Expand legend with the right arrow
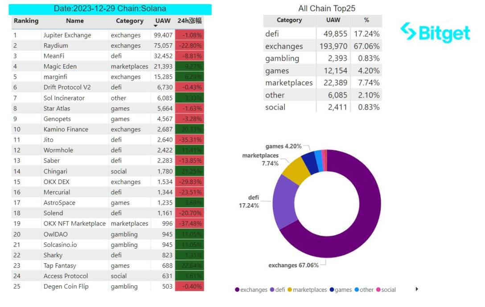485x307 pixels. pos(417,289)
